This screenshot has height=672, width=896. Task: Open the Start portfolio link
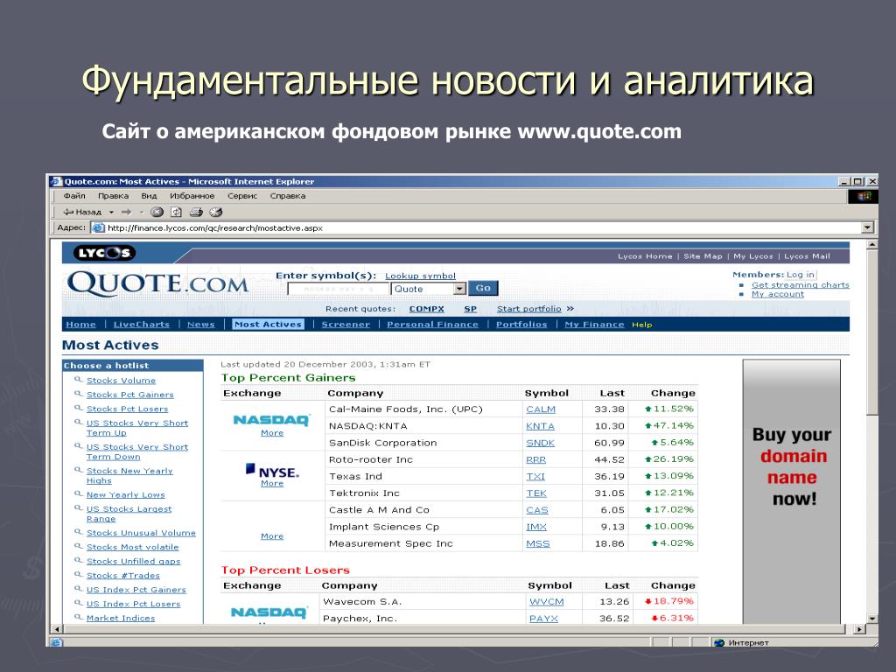(x=529, y=309)
